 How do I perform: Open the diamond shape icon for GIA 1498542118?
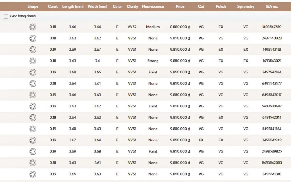(x=33, y=49)
